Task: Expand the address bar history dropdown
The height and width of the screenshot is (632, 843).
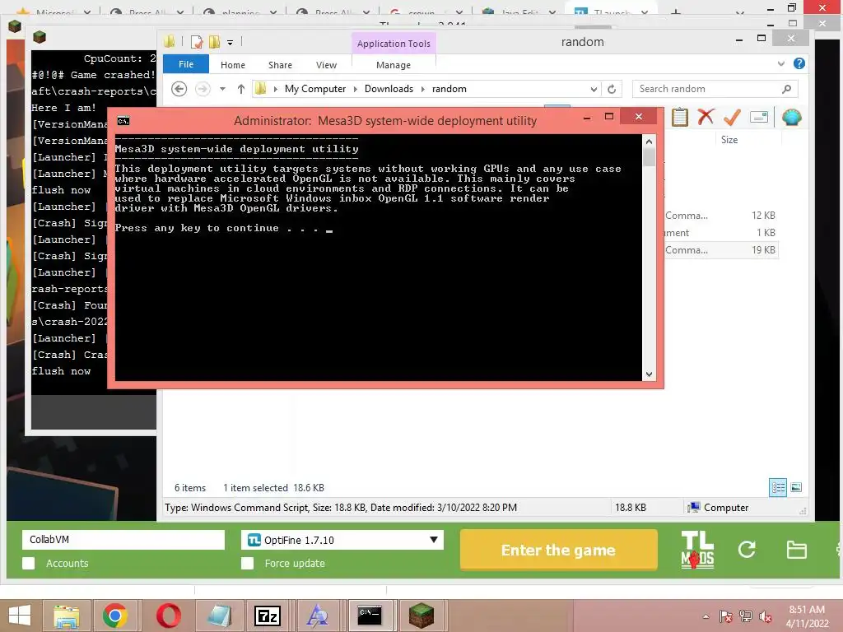Action: click(x=594, y=89)
